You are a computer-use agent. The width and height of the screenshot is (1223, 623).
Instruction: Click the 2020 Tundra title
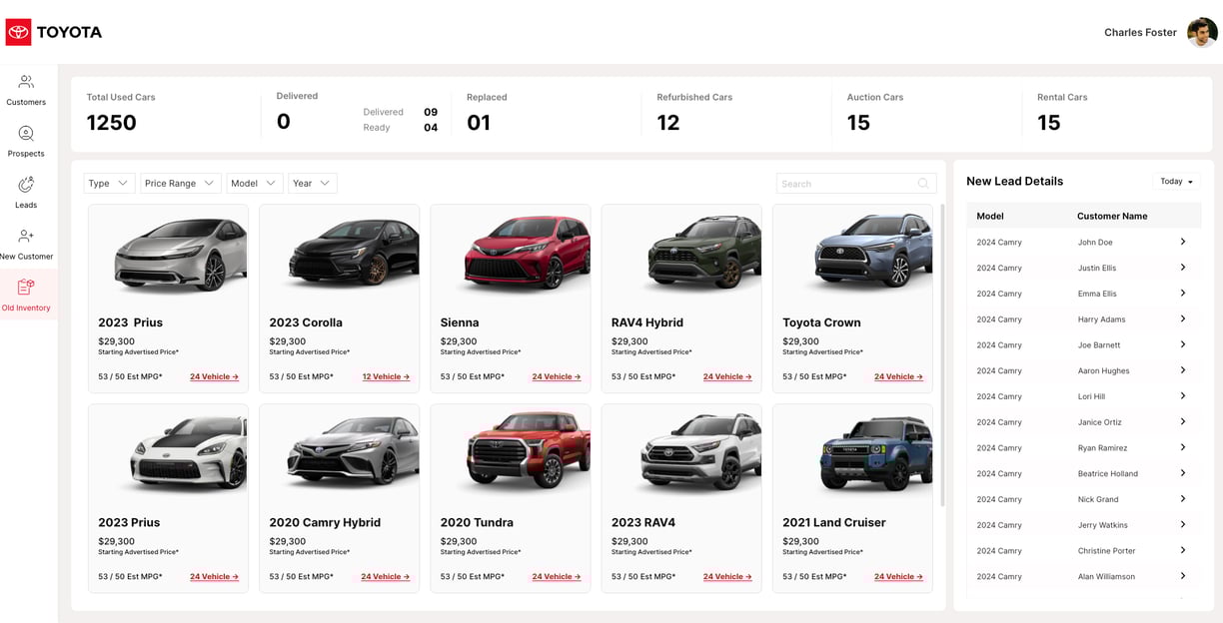click(477, 522)
